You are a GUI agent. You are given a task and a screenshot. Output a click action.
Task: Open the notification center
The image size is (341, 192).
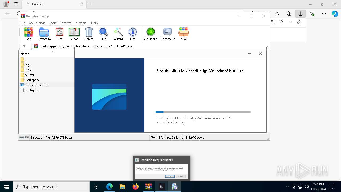(x=332, y=187)
